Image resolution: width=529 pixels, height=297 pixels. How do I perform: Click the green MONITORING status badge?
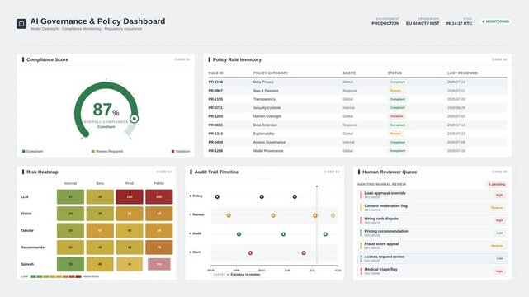coord(495,21)
